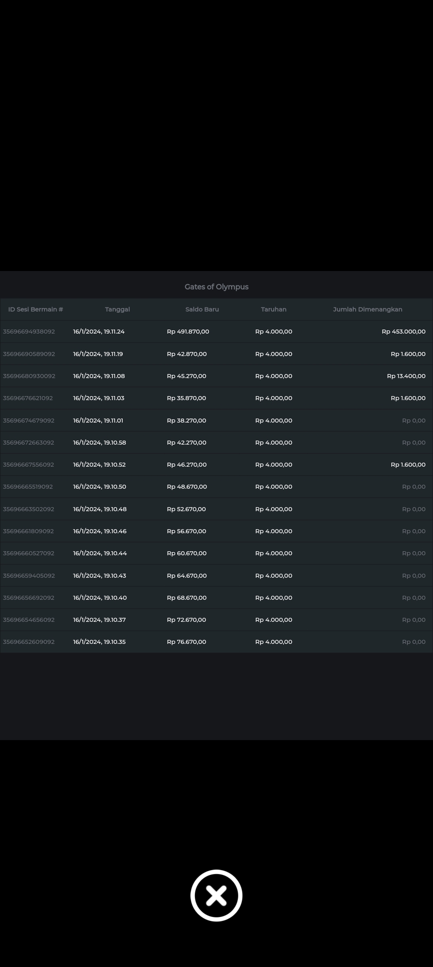Select the row dated 19.10.37

click(x=99, y=620)
